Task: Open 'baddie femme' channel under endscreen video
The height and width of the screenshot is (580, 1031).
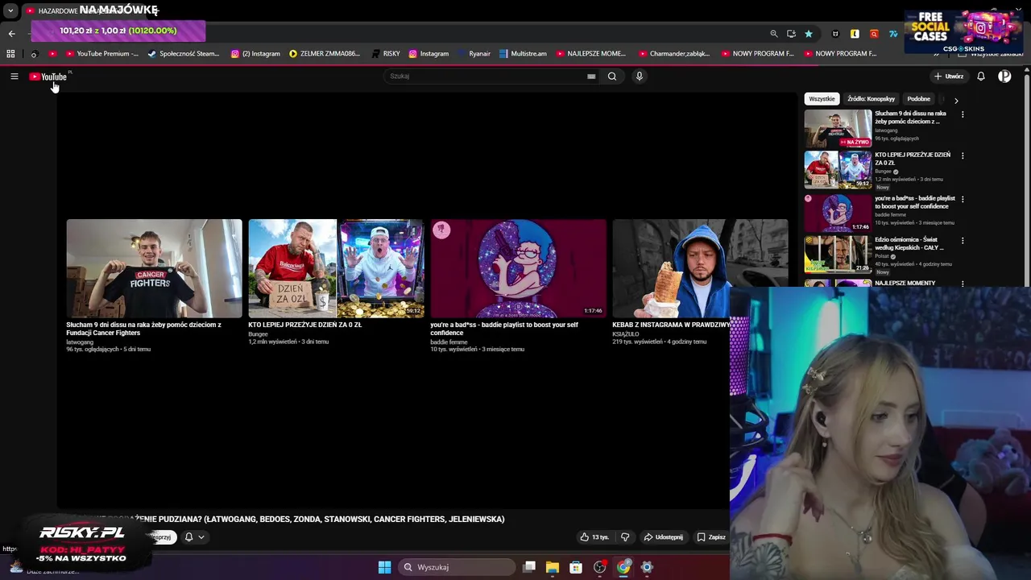Action: [449, 342]
